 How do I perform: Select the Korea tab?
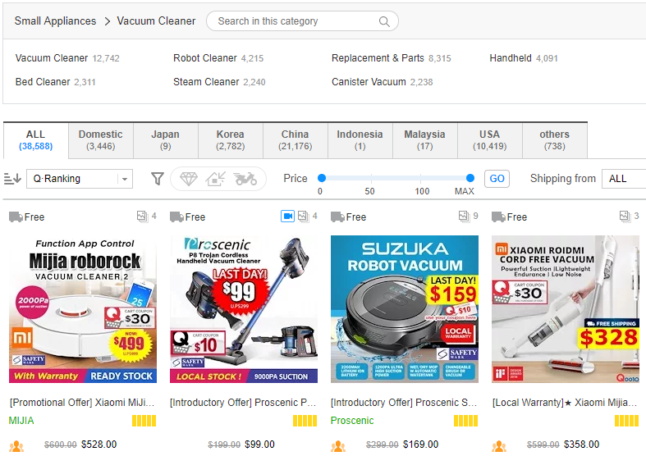[x=231, y=140]
